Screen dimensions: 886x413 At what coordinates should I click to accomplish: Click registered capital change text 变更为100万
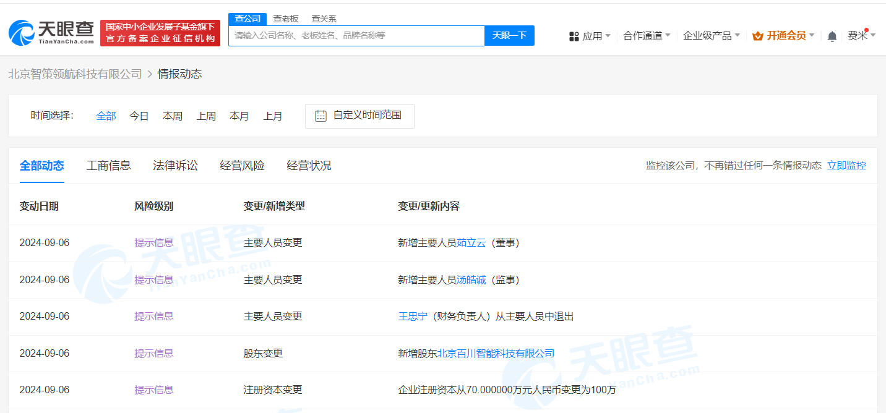[x=589, y=390]
